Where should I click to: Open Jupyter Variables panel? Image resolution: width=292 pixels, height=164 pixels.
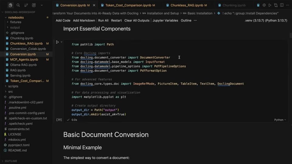[165, 20]
